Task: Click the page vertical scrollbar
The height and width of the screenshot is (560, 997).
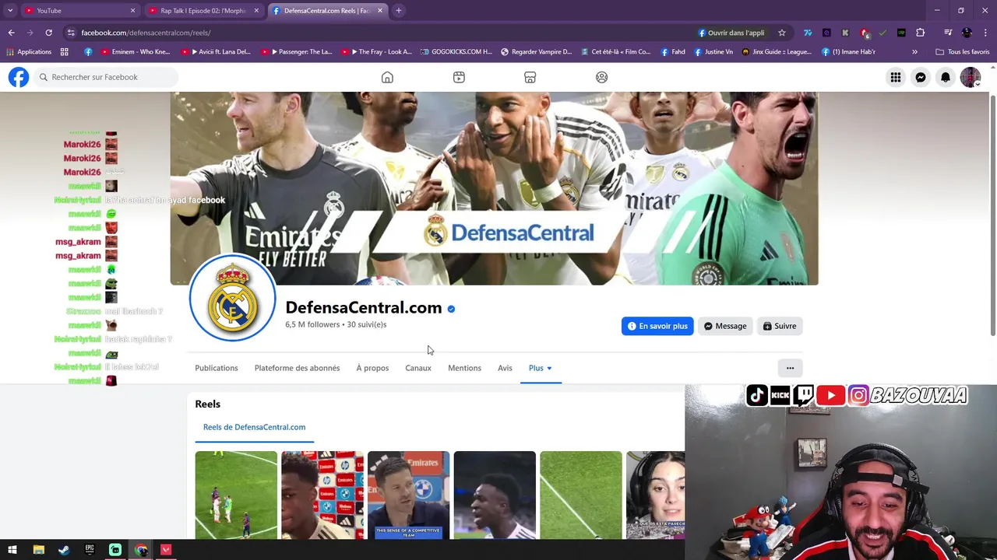Action: (x=992, y=215)
